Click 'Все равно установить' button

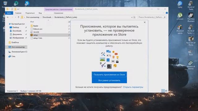point(109,80)
